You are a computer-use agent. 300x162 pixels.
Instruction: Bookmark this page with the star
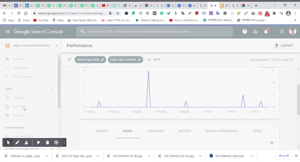(118, 13)
